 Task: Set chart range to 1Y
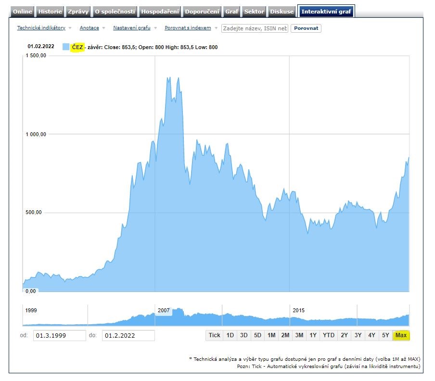(x=313, y=335)
